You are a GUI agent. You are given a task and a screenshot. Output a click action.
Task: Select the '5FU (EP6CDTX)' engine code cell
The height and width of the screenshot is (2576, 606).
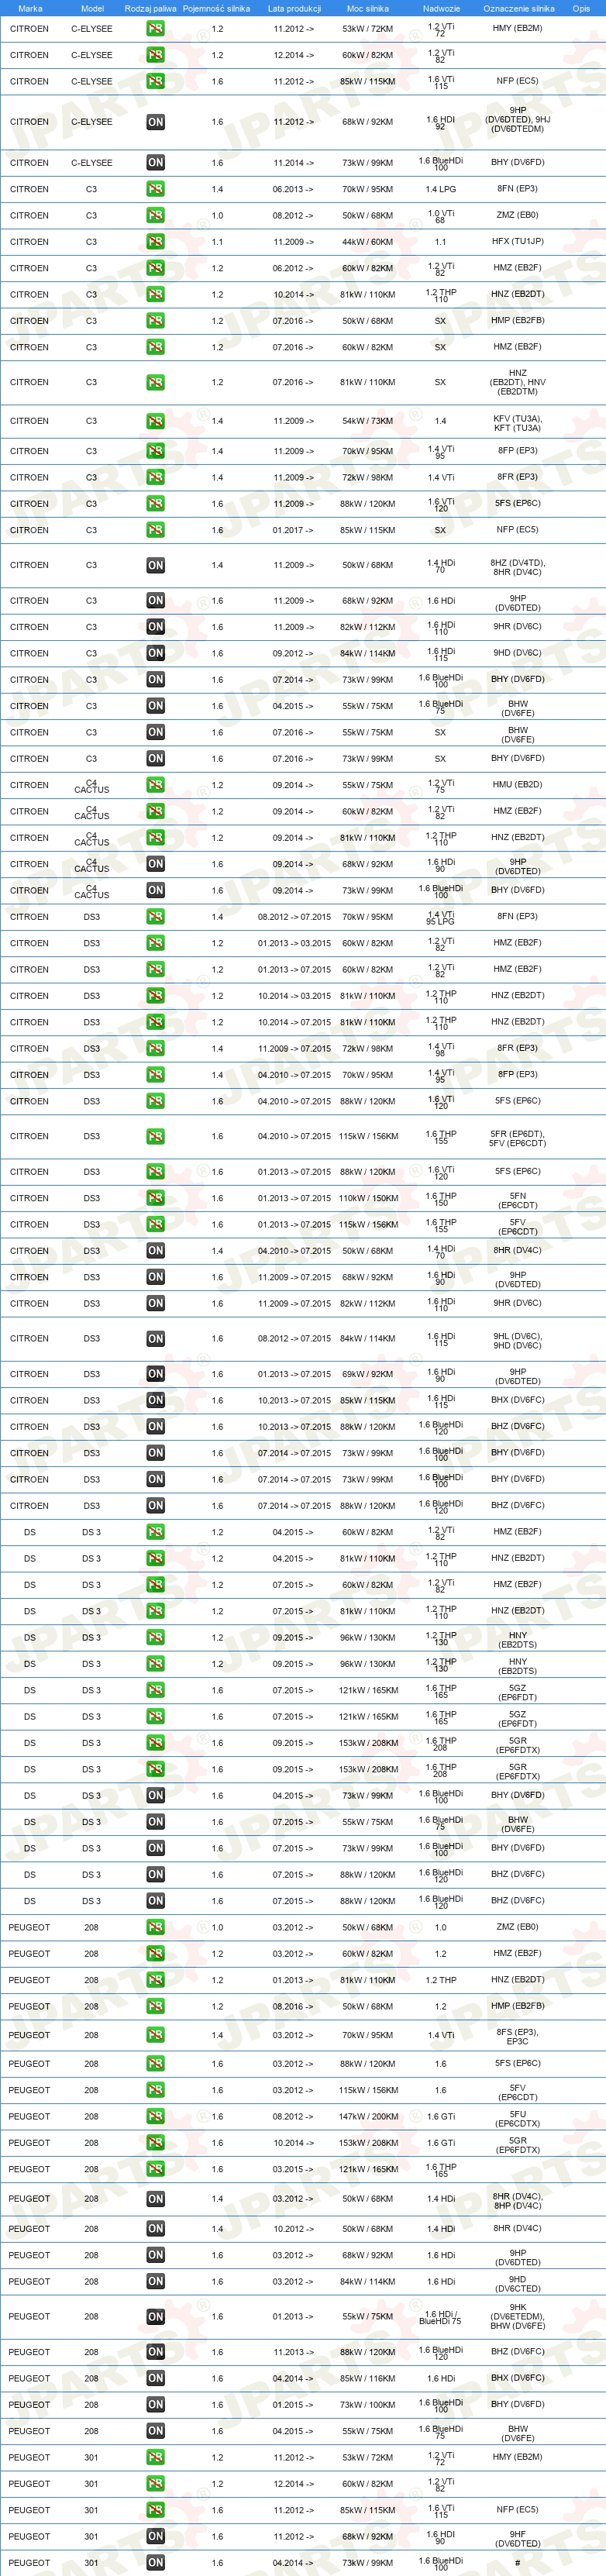tap(517, 2116)
